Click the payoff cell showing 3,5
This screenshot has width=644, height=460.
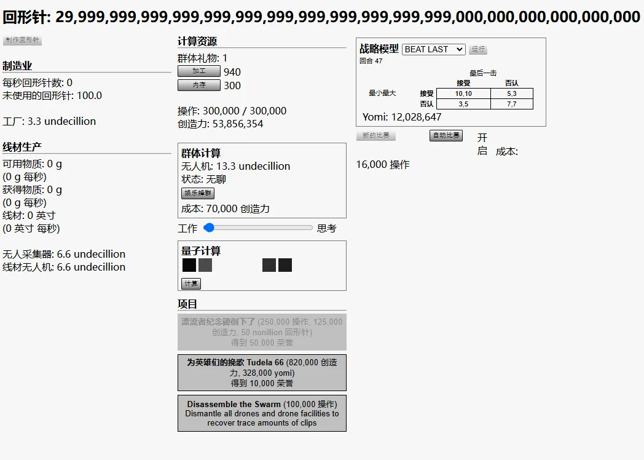point(463,104)
